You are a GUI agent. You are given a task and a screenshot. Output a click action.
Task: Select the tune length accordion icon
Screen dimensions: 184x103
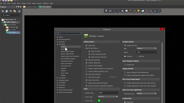point(135,11)
